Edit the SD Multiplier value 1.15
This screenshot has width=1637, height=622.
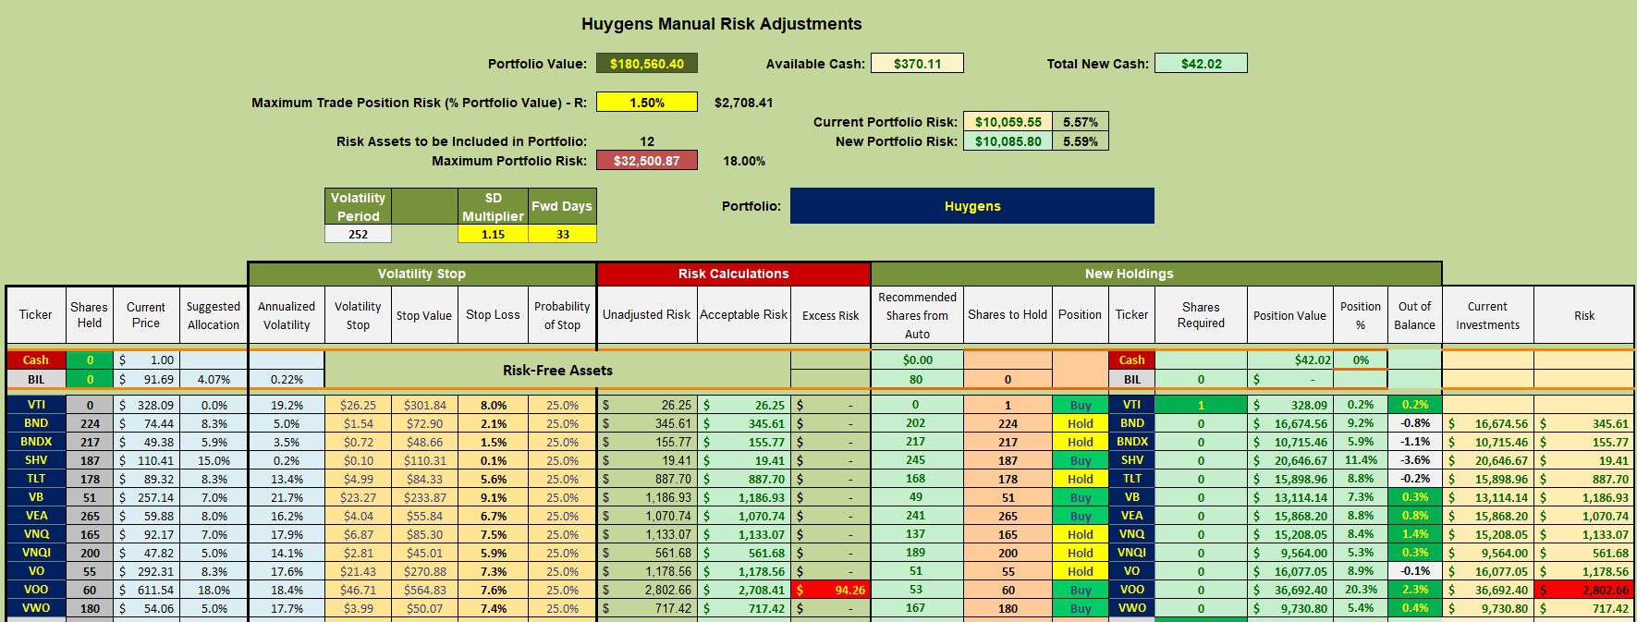[493, 235]
